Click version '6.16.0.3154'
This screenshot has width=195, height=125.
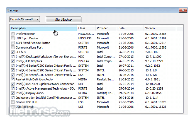pyautogui.click(x=153, y=93)
